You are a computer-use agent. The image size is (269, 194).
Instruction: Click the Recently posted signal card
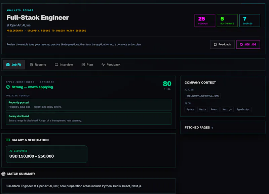(x=88, y=105)
